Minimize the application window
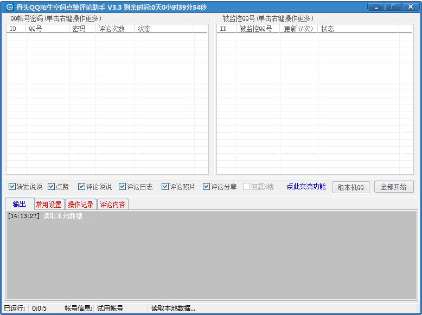This screenshot has width=422, height=315. click(x=376, y=7)
